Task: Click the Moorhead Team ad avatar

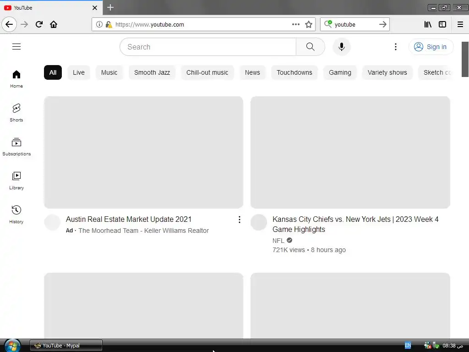Action: (52, 222)
